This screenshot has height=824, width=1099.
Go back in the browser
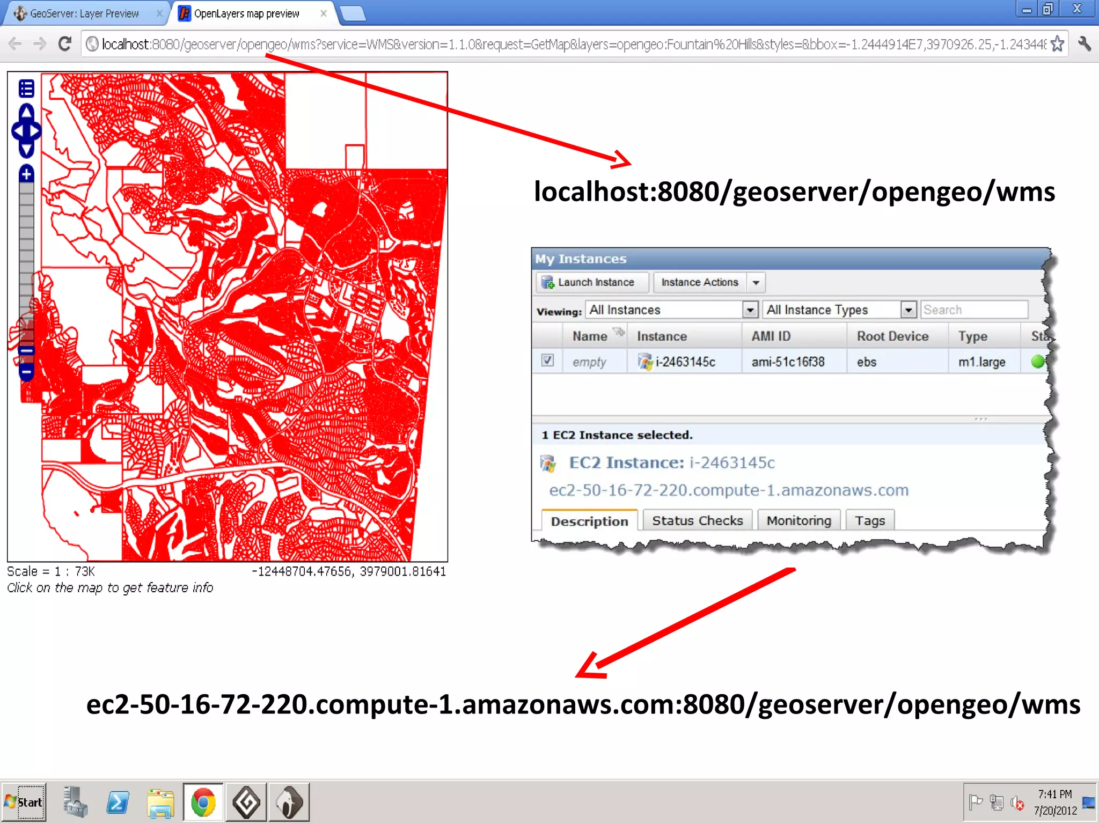point(16,44)
